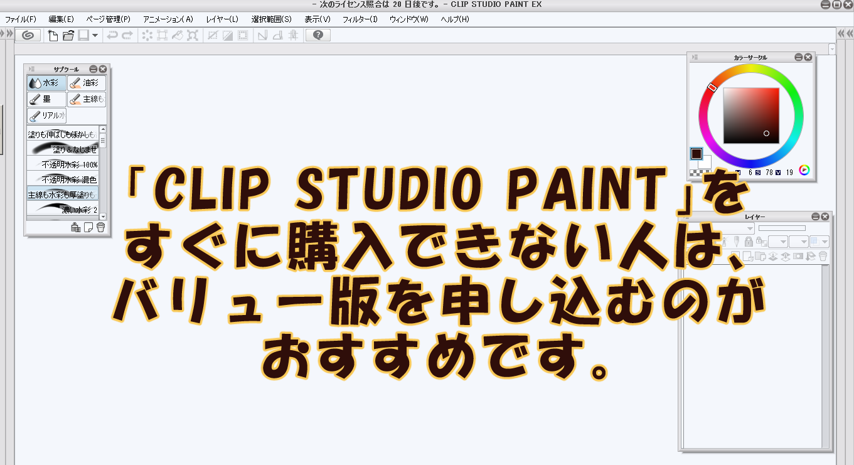The width and height of the screenshot is (854, 465).
Task: Duplicate sub tool with the page icon
Action: [x=88, y=227]
